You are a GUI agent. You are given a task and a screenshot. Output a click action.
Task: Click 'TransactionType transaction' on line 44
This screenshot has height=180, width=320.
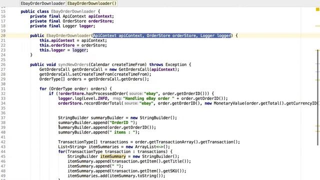click(x=99, y=152)
